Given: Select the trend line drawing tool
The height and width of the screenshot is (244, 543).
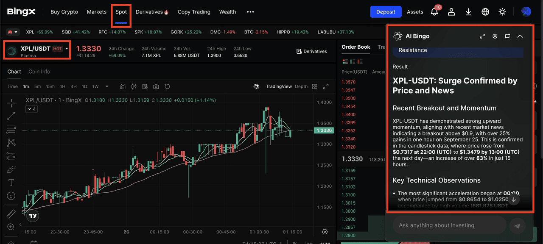Looking at the screenshot, I should point(11,116).
